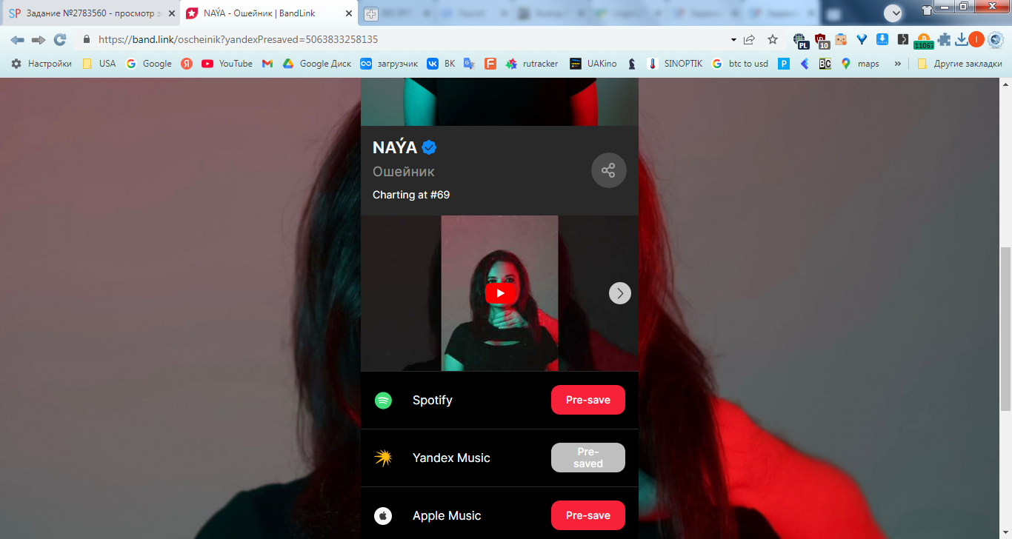Open the 'rutracker' bookmark

pyautogui.click(x=532, y=64)
